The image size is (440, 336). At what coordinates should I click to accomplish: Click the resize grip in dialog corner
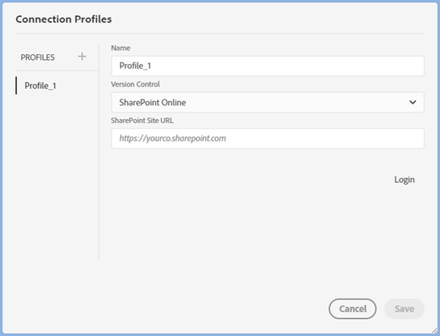pos(434,330)
